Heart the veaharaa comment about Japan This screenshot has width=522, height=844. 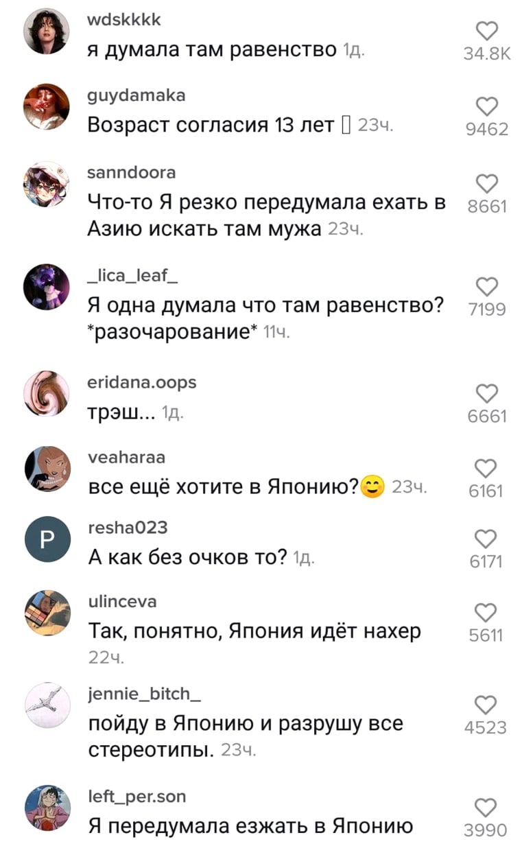click(x=486, y=468)
